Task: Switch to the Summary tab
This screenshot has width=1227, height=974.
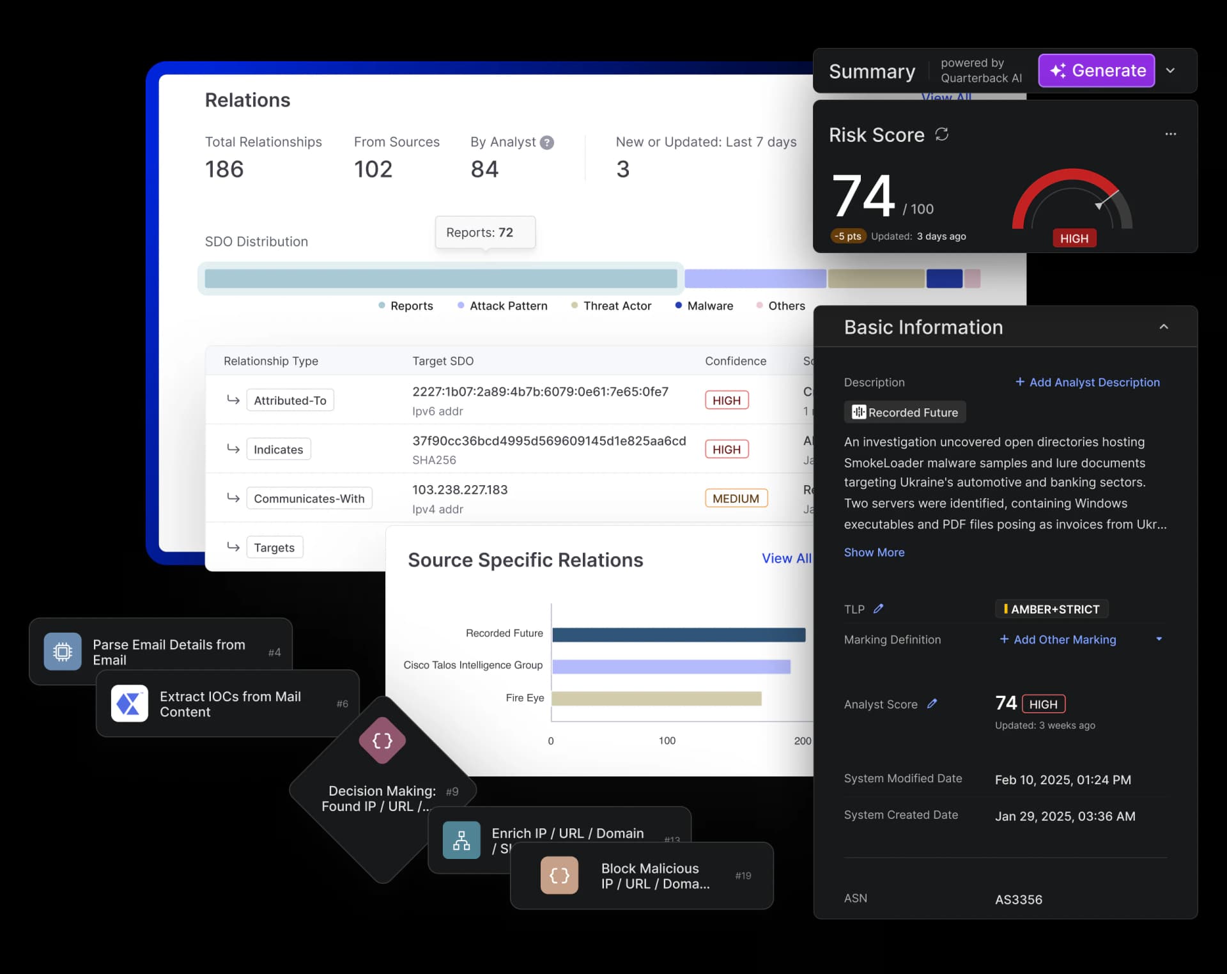Action: click(872, 71)
